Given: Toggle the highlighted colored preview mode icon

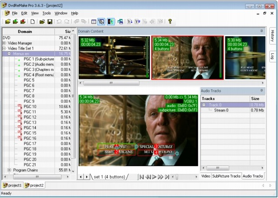Looking at the screenshot, I should point(111,22).
